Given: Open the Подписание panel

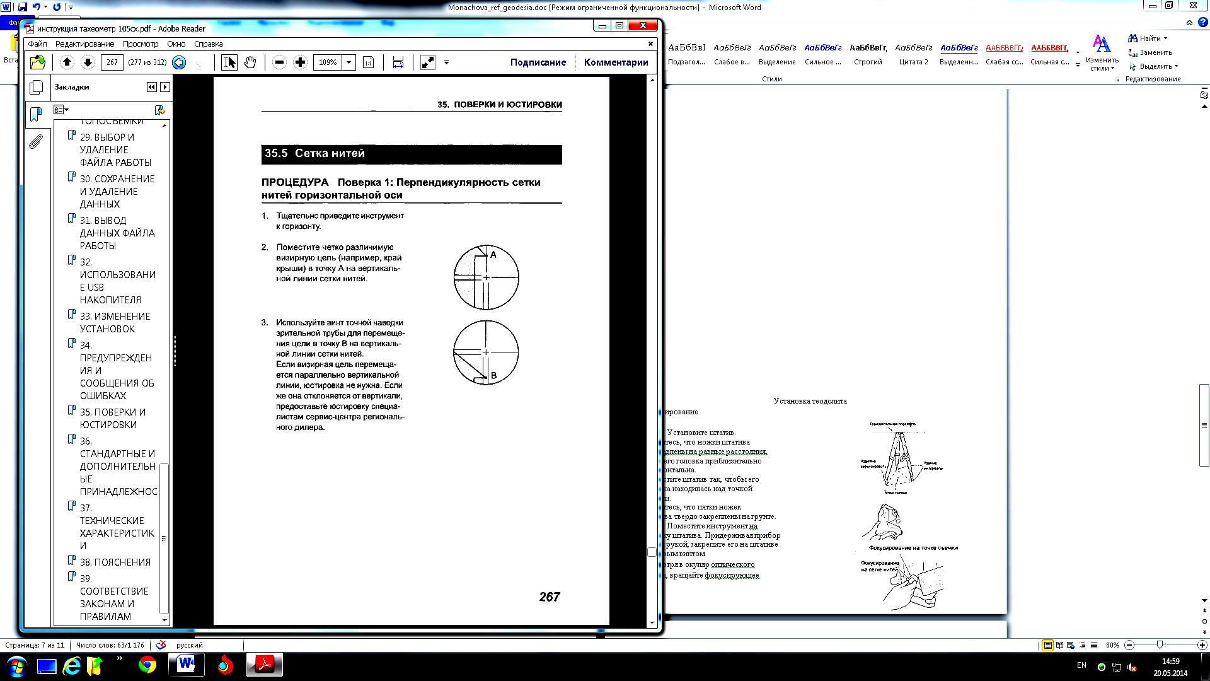Looking at the screenshot, I should point(538,62).
